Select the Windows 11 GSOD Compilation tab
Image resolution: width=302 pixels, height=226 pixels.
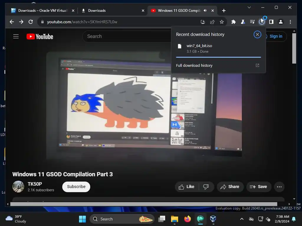[x=179, y=11]
